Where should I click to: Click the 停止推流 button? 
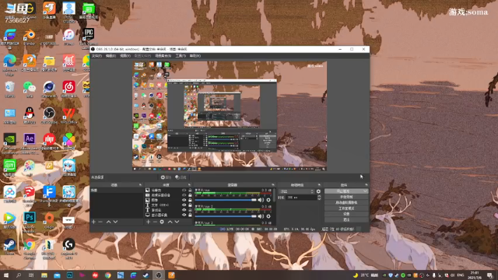(344, 191)
